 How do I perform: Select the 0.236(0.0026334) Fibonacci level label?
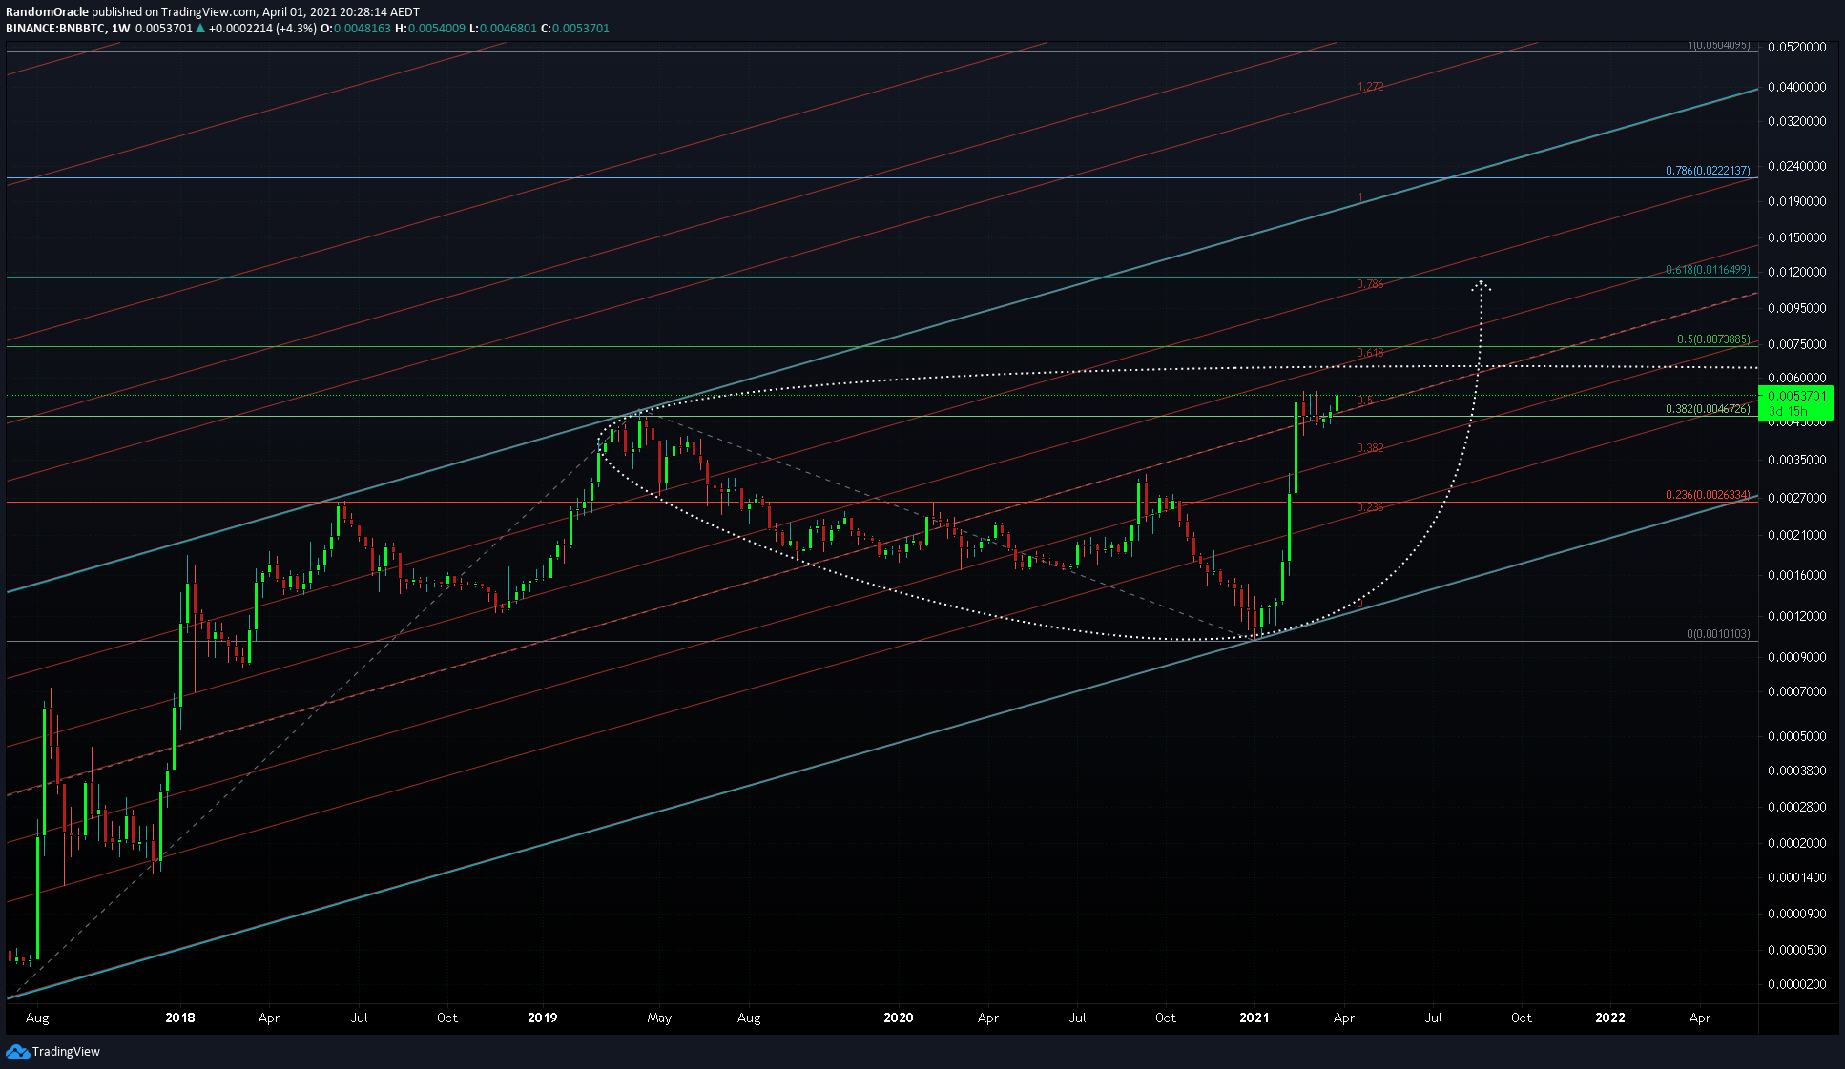(x=1708, y=495)
